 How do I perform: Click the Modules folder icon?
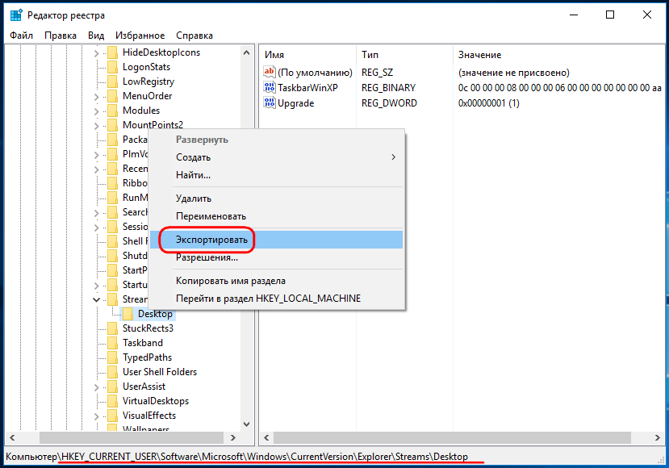click(113, 111)
